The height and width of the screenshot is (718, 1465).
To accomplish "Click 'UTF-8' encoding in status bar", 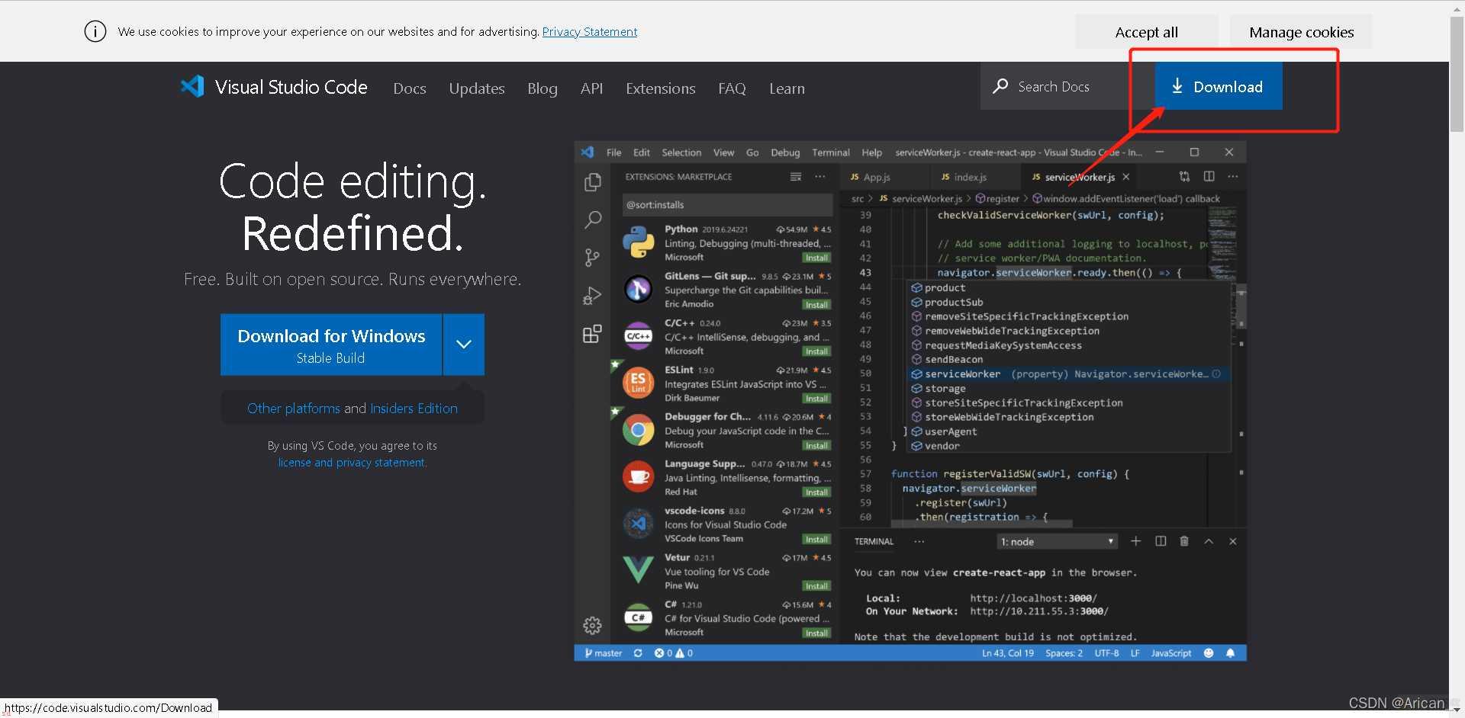I will pyautogui.click(x=1106, y=653).
